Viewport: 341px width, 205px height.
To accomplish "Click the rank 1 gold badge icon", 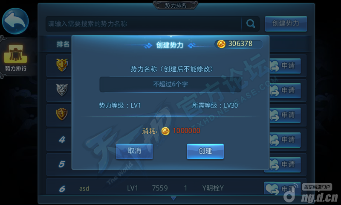I will pos(62,65).
